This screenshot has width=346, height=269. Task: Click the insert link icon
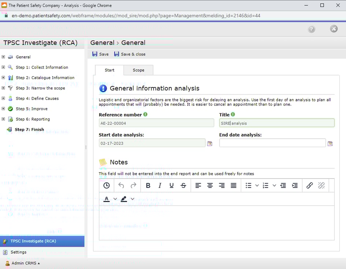(x=309, y=186)
